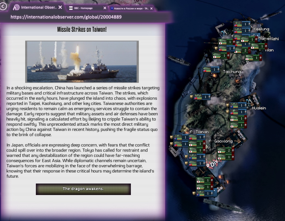Select the Australian counter at Taiwan's southern tip

tap(205, 193)
